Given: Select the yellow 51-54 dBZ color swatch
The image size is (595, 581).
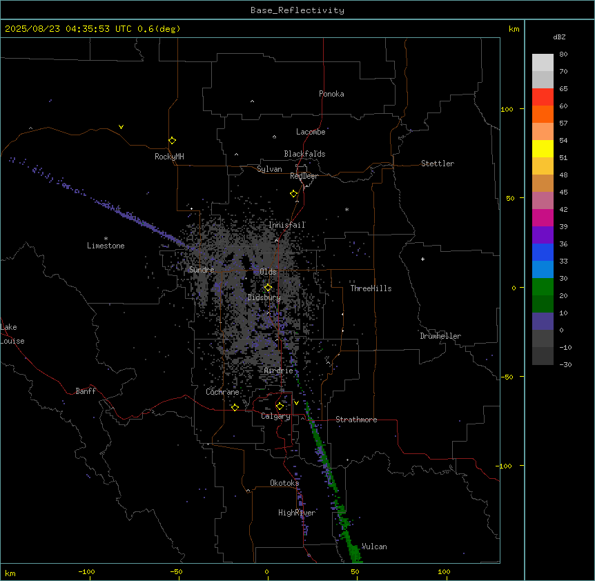Looking at the screenshot, I should coord(543,148).
